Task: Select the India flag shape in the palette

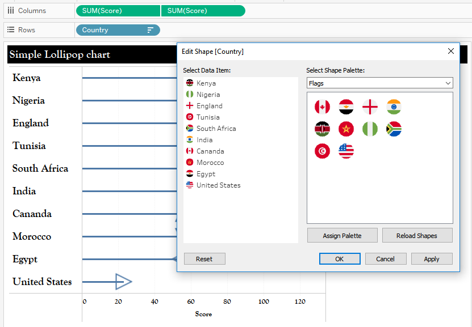Action: tap(394, 106)
